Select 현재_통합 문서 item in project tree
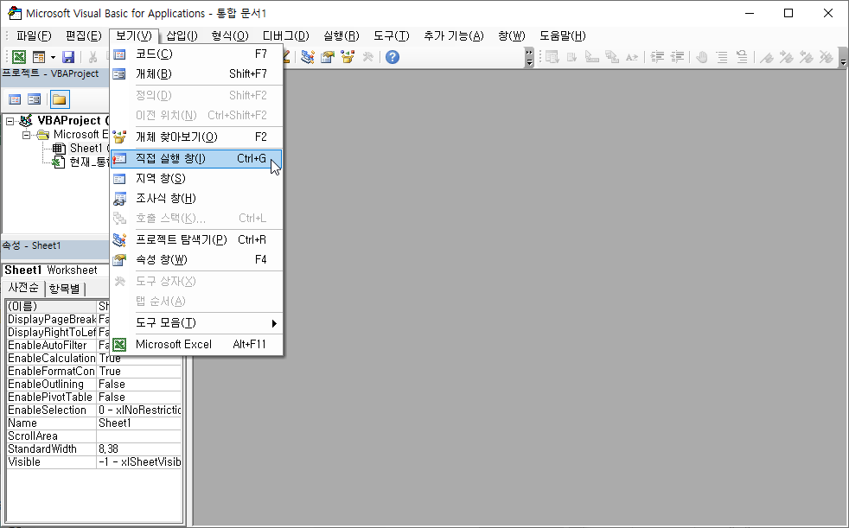 click(89, 162)
